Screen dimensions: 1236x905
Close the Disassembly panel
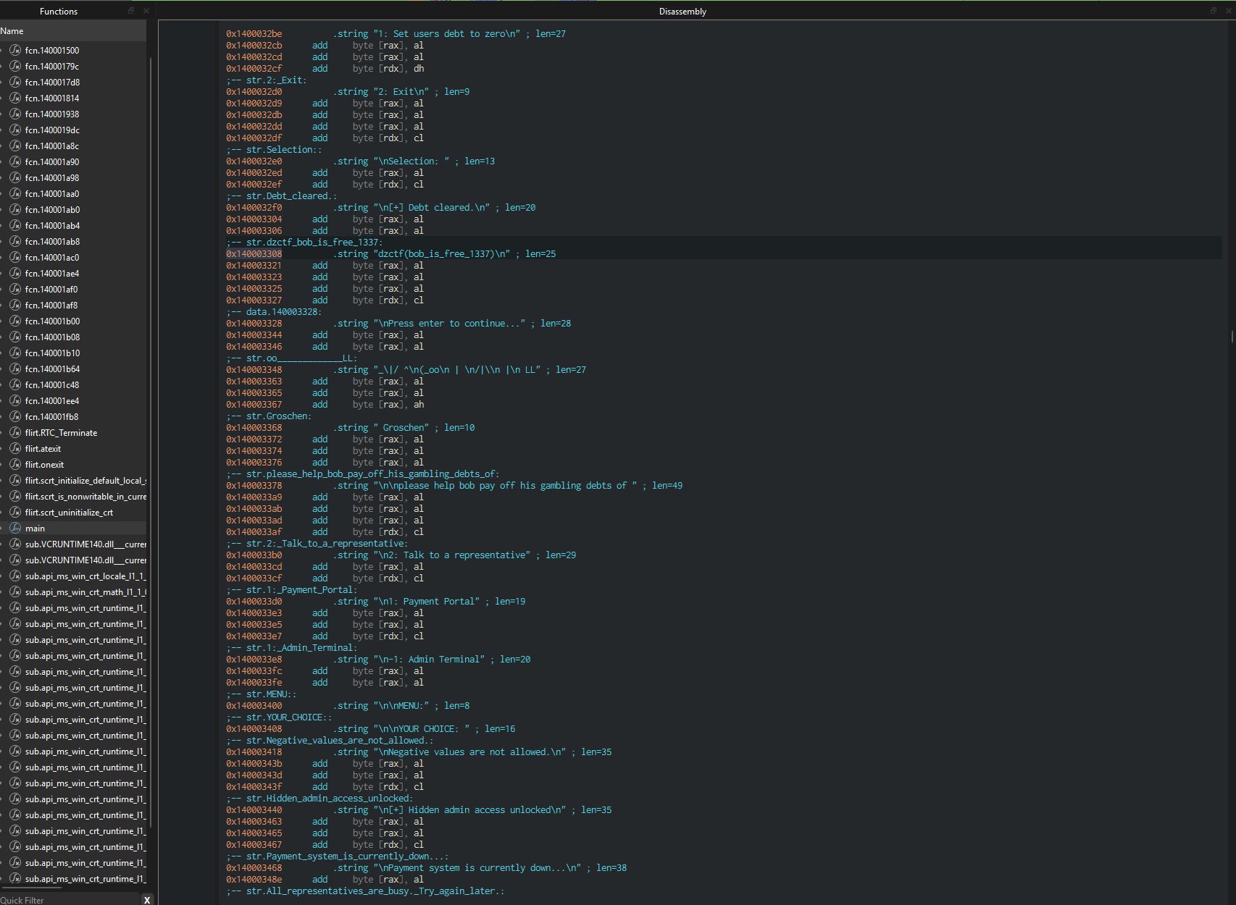pos(1227,11)
